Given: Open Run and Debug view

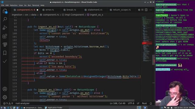Looking at the screenshot, I should tap(5, 28).
